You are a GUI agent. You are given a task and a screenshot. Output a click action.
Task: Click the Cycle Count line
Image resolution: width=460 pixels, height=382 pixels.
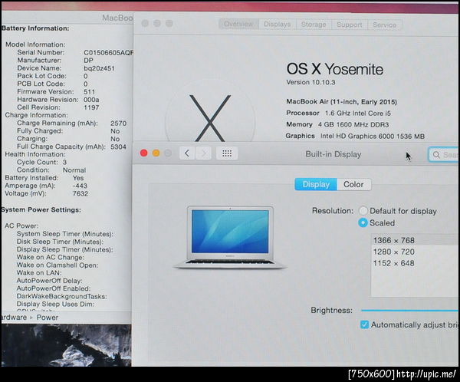[41, 162]
